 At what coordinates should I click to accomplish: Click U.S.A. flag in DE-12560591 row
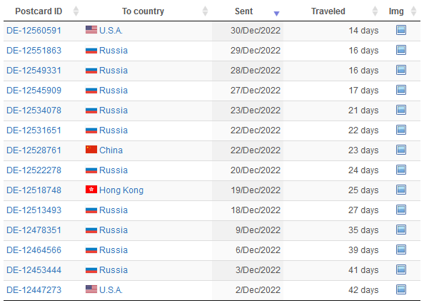coord(91,30)
